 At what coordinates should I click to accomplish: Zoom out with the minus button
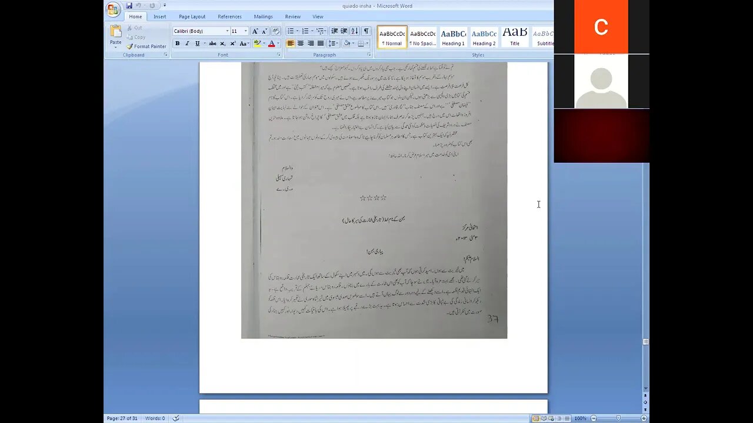point(594,418)
